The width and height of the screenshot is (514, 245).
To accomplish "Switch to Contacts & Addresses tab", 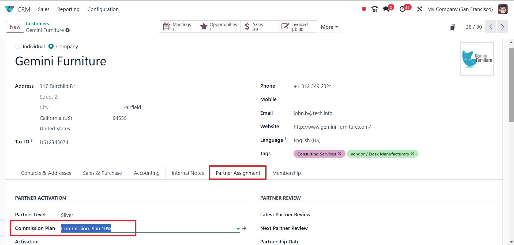I will [x=46, y=173].
